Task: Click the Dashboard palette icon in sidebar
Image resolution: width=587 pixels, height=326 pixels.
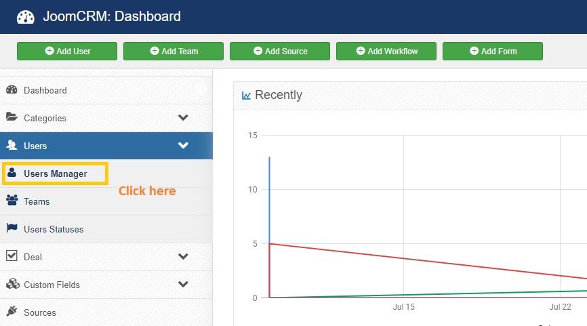Action: coord(12,89)
